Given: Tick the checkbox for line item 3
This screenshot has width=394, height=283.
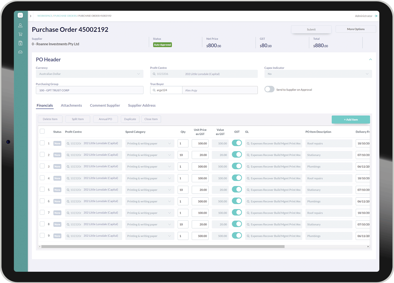Looking at the screenshot, I should 42,166.
